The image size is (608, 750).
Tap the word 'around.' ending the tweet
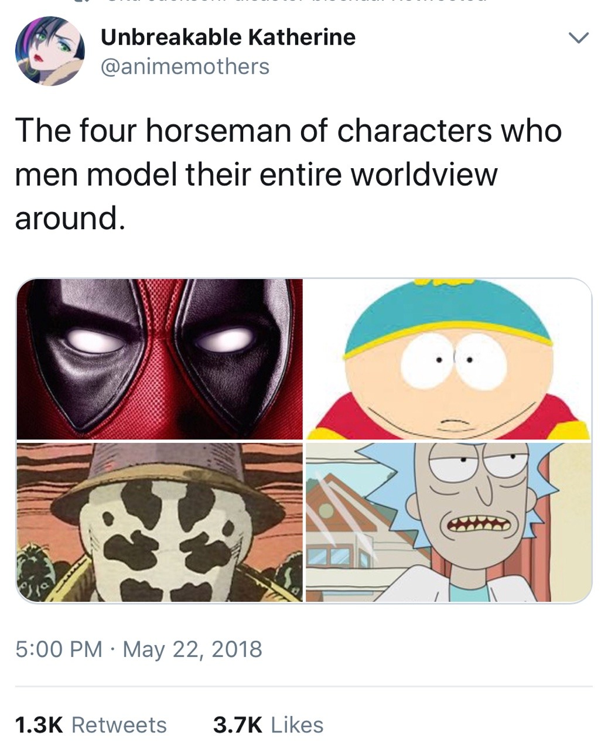click(70, 219)
